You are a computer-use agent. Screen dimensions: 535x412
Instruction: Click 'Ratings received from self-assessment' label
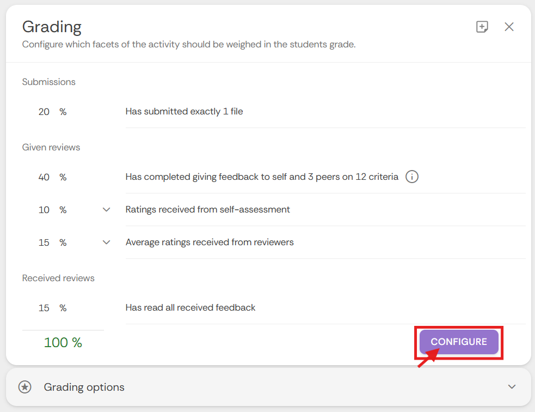207,210
